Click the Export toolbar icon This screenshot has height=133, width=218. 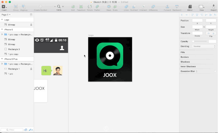pos(214,7)
